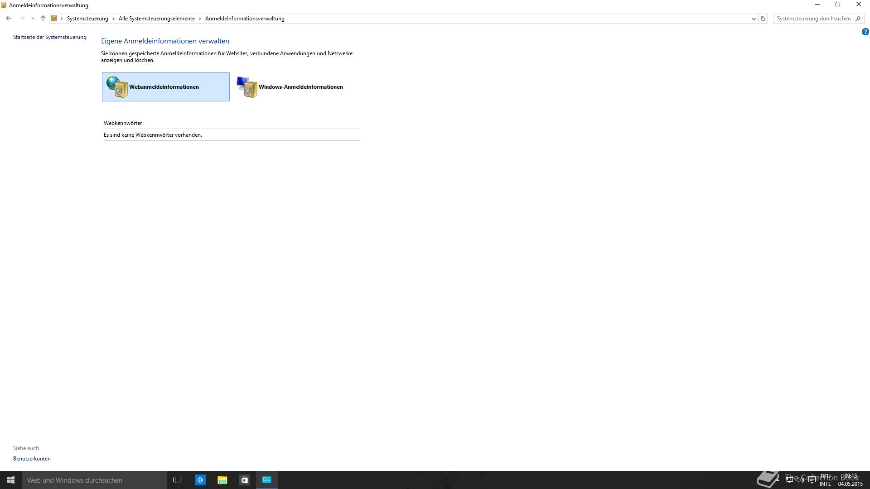The height and width of the screenshot is (489, 870).
Task: Open the Benutzerkonten link
Action: click(32, 459)
